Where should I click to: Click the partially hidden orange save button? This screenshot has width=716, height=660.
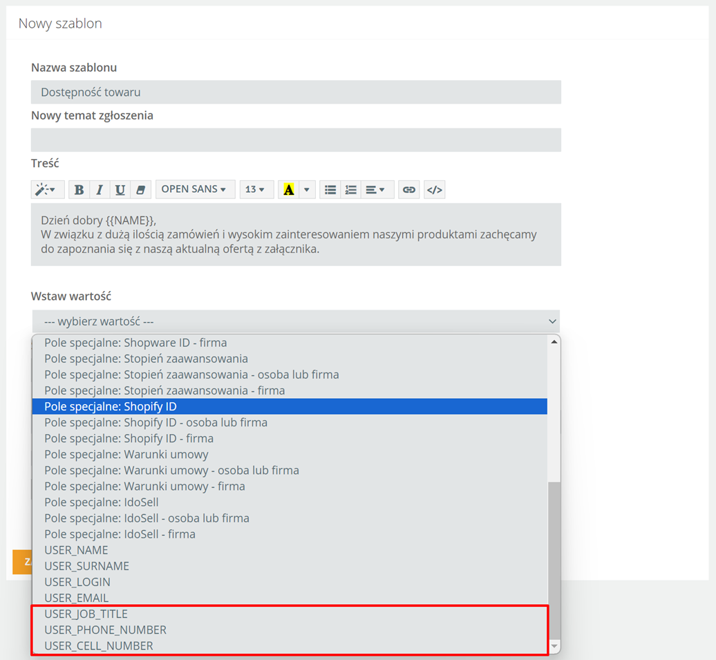[x=22, y=562]
